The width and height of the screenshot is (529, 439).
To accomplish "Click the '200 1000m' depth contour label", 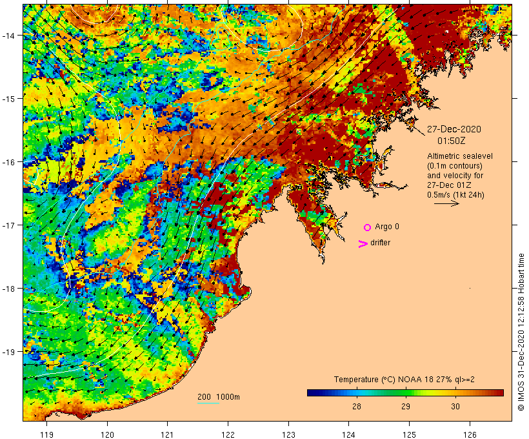I will coord(219,397).
